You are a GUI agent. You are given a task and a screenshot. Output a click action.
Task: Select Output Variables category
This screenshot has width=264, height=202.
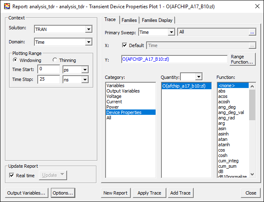tap(131, 91)
